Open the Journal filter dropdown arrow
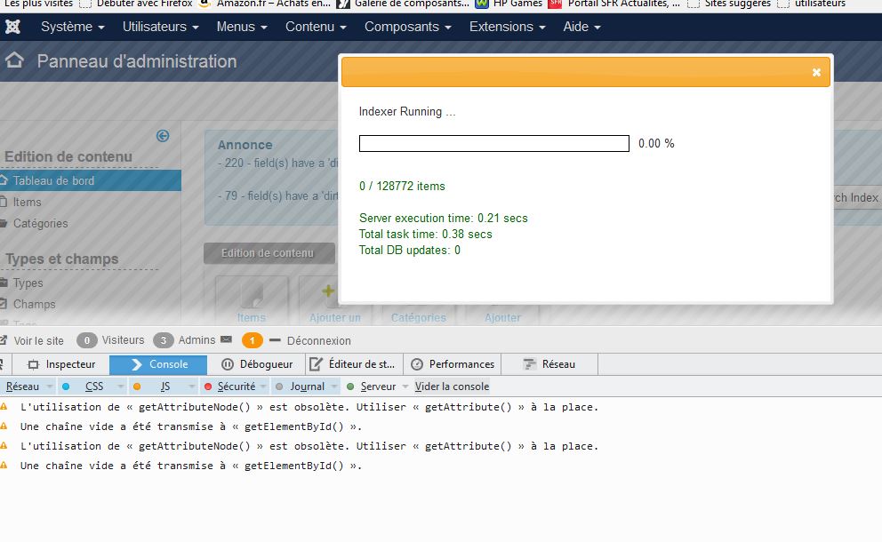This screenshot has width=882, height=542. tap(334, 387)
